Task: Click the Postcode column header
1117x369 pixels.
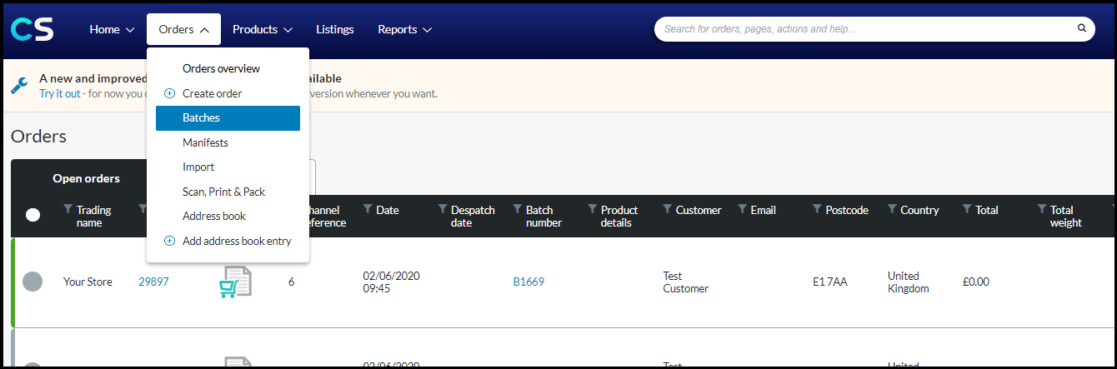Action: click(x=847, y=210)
